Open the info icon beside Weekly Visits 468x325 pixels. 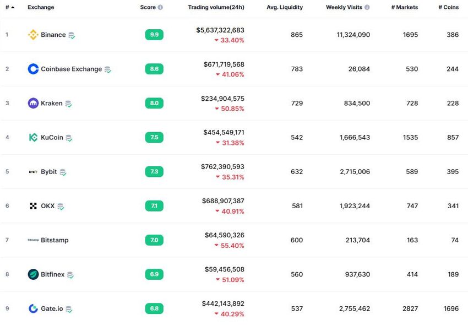pos(367,8)
